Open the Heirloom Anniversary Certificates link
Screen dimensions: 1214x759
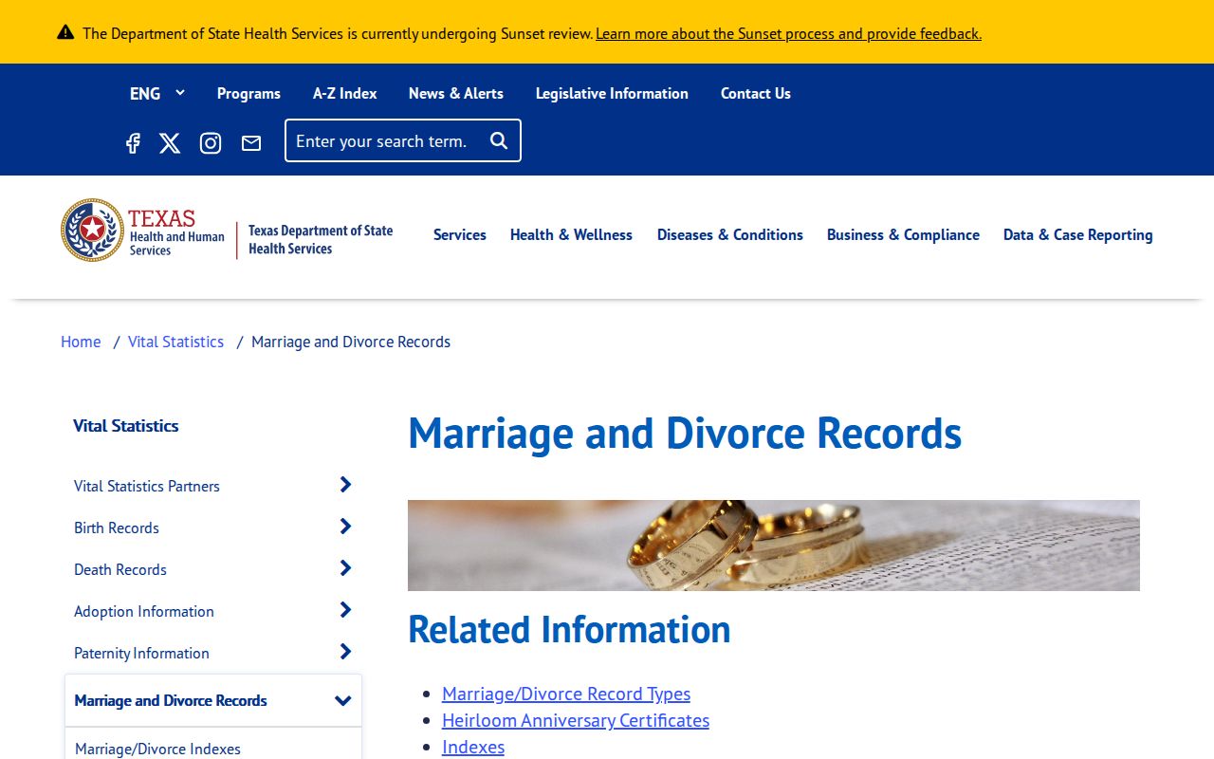pyautogui.click(x=576, y=720)
